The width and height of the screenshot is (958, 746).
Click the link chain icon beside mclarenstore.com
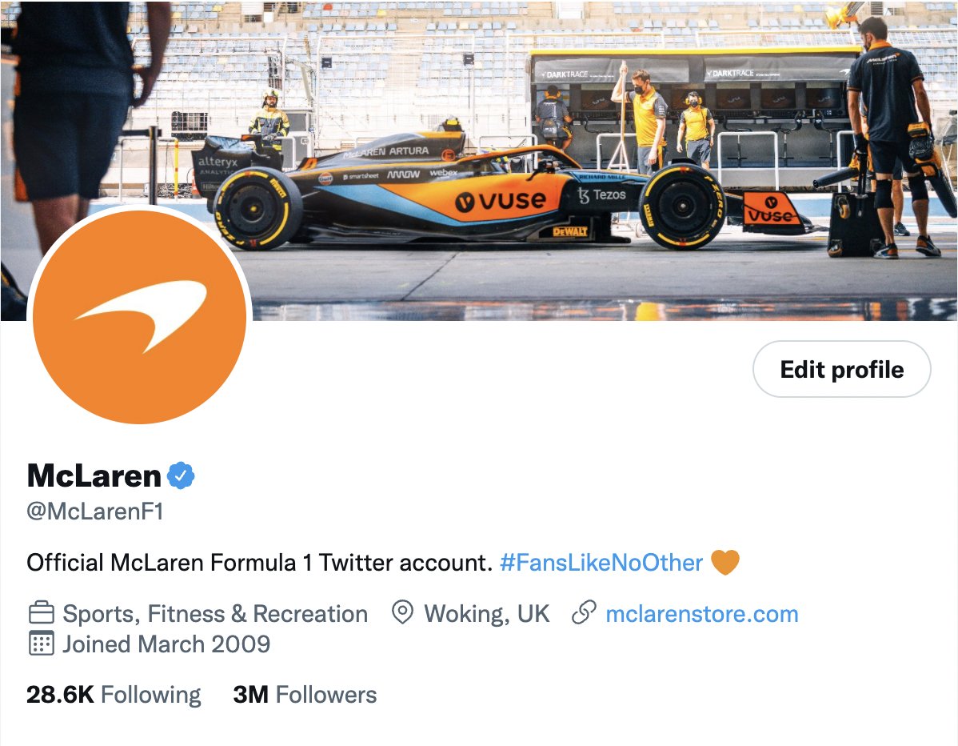[x=584, y=612]
